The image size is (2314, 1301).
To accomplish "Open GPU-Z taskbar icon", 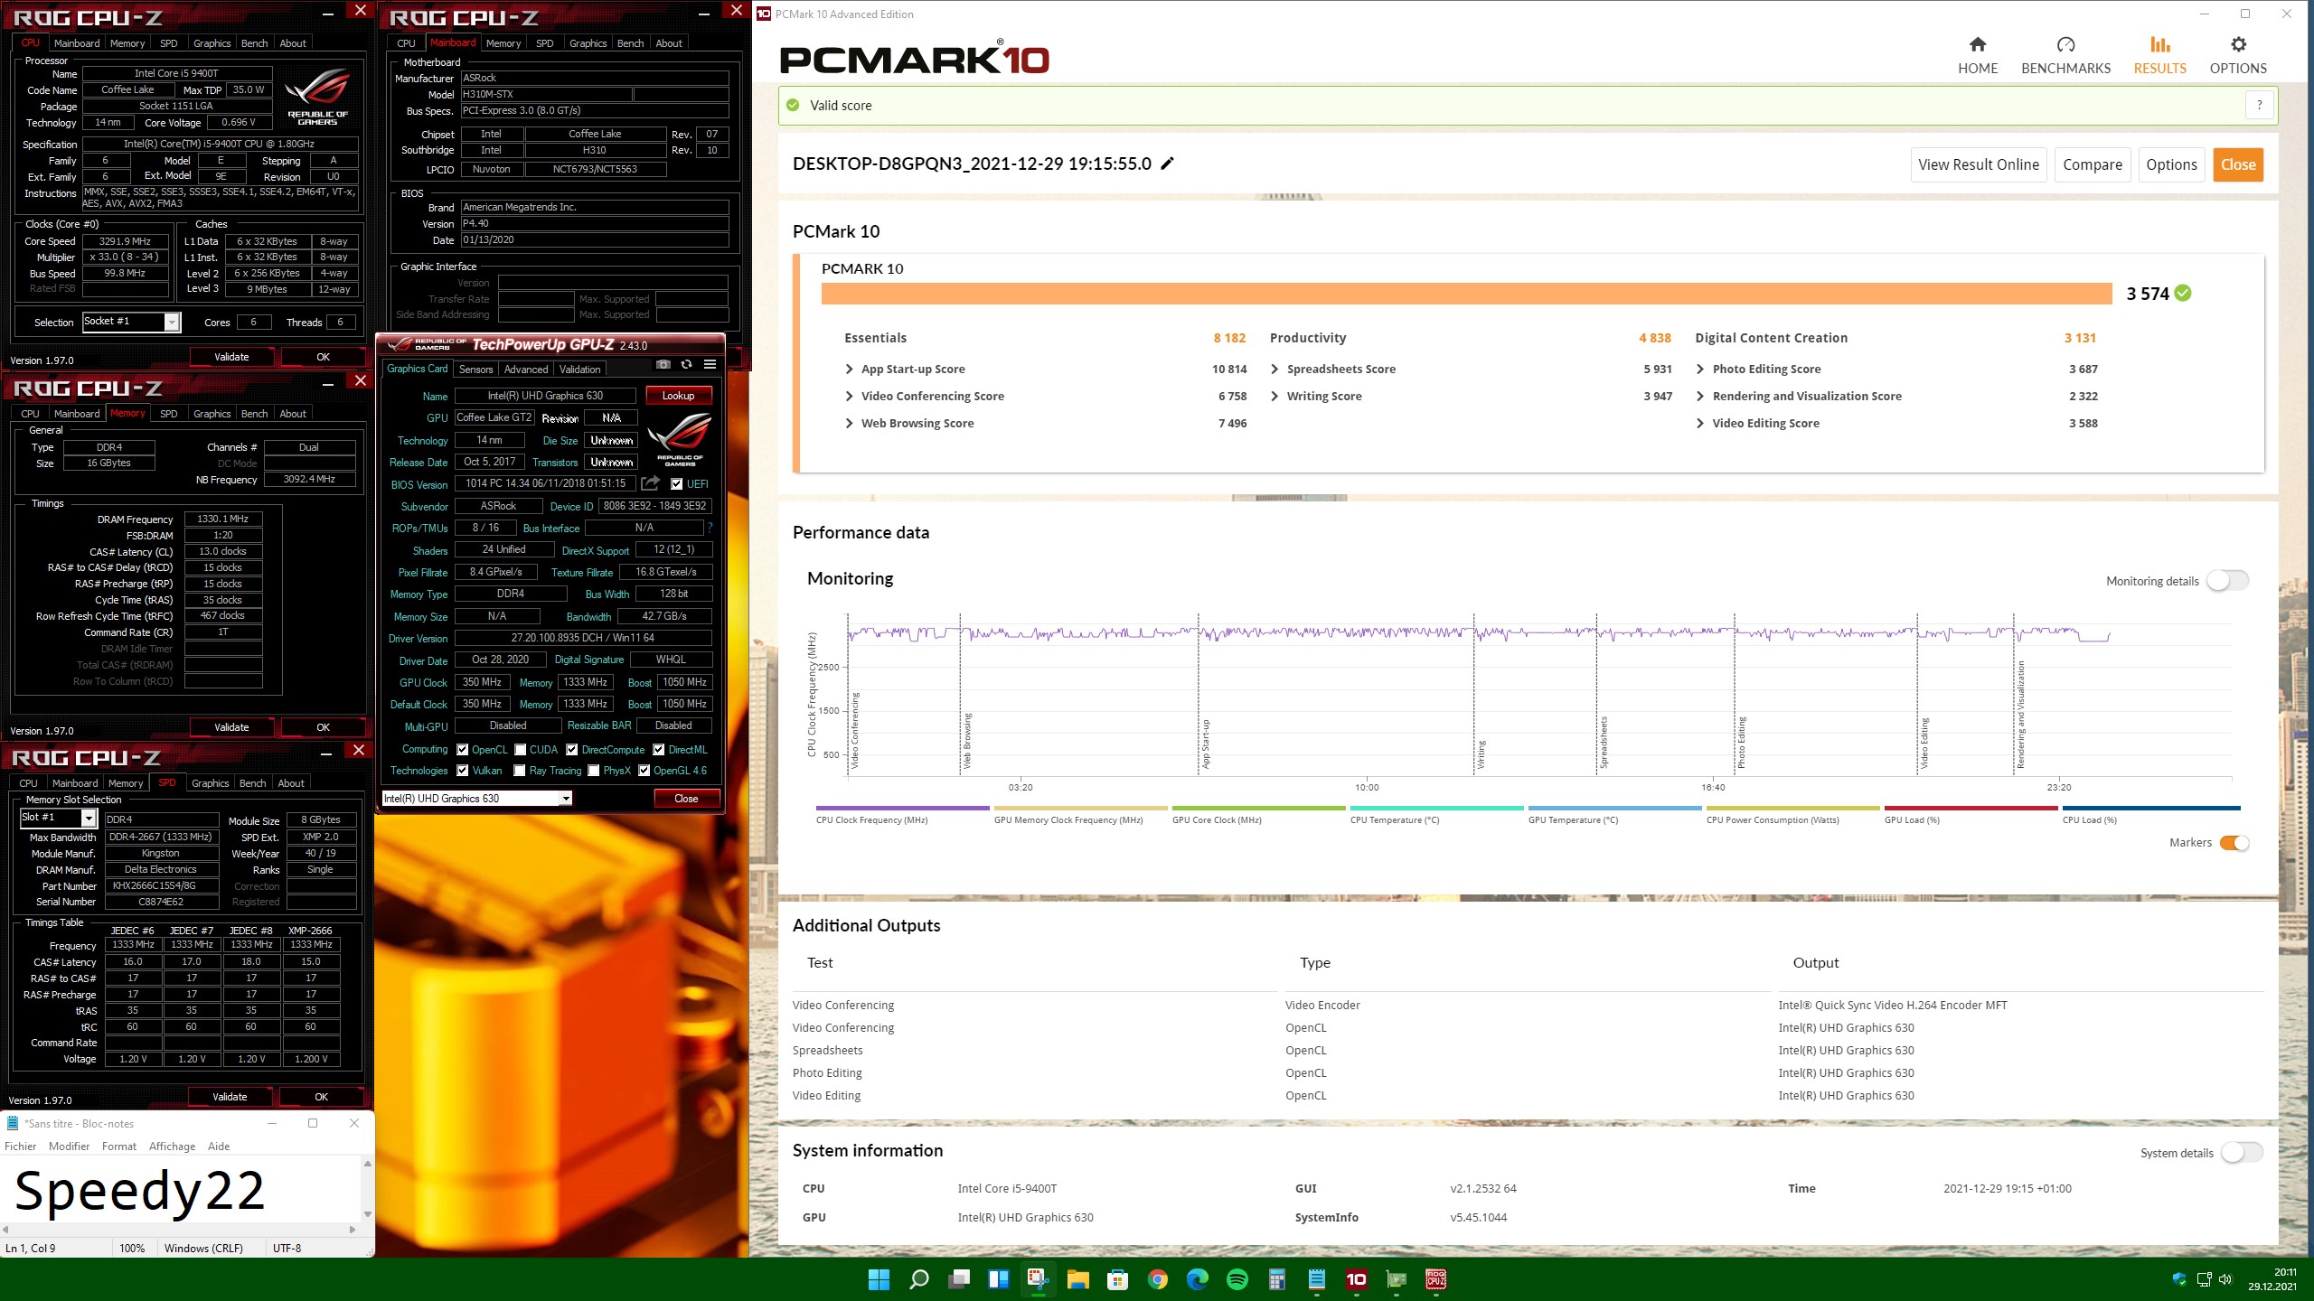I will (1396, 1279).
